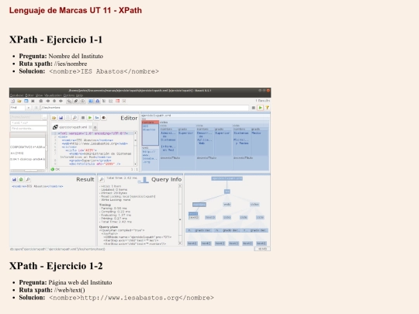Click the editor vertical scrollbar up arrow
The image size is (419, 314).
(135, 133)
